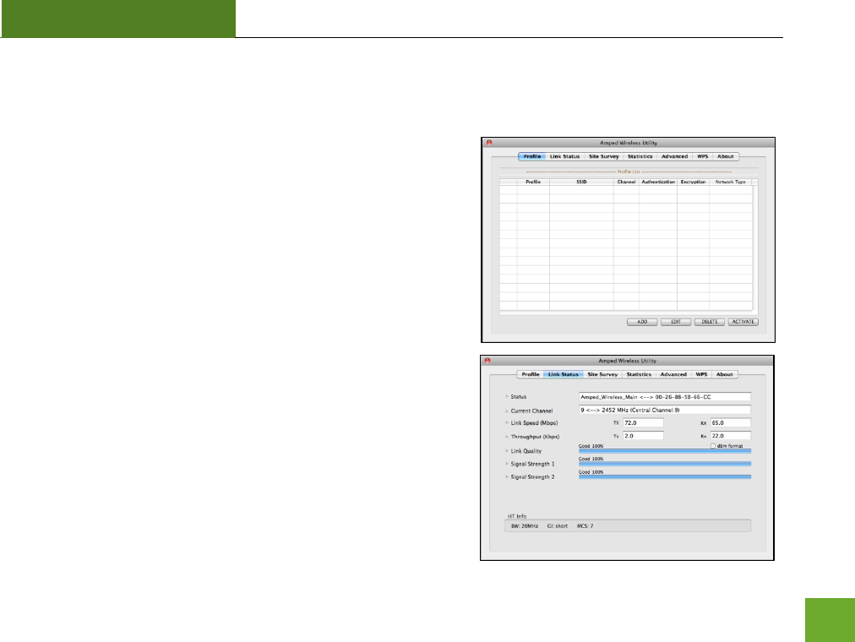Sort by the Channel column header
The width and height of the screenshot is (855, 642).
coord(627,182)
